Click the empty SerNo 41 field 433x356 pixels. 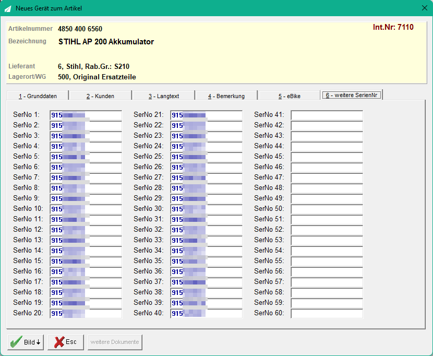(x=327, y=115)
